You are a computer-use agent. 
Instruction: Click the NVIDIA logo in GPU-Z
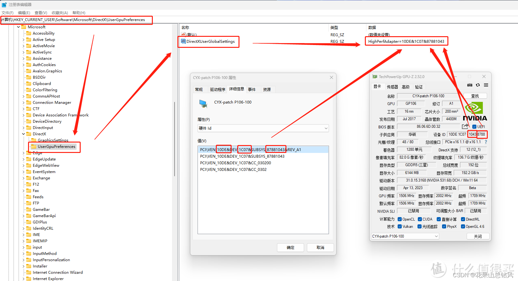[475, 111]
